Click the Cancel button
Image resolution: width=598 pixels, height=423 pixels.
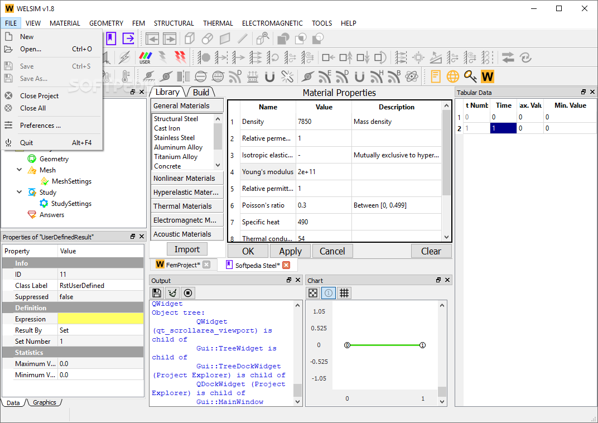[332, 251]
